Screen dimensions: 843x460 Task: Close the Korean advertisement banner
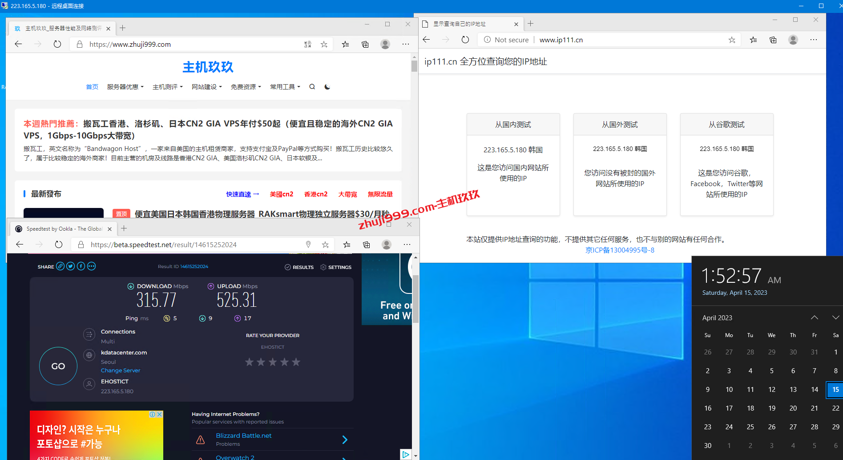(x=159, y=414)
